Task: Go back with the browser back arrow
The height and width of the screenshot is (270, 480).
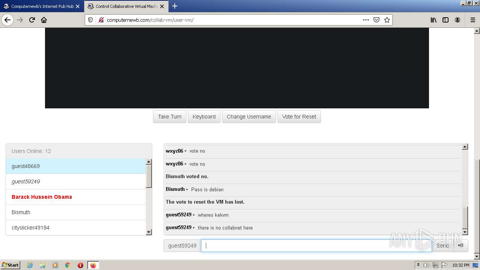Action: [x=7, y=20]
